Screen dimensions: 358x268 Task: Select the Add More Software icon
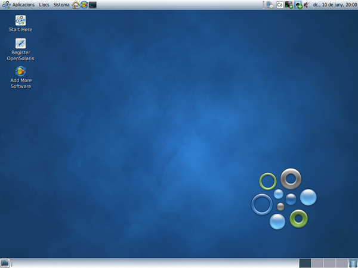click(20, 77)
